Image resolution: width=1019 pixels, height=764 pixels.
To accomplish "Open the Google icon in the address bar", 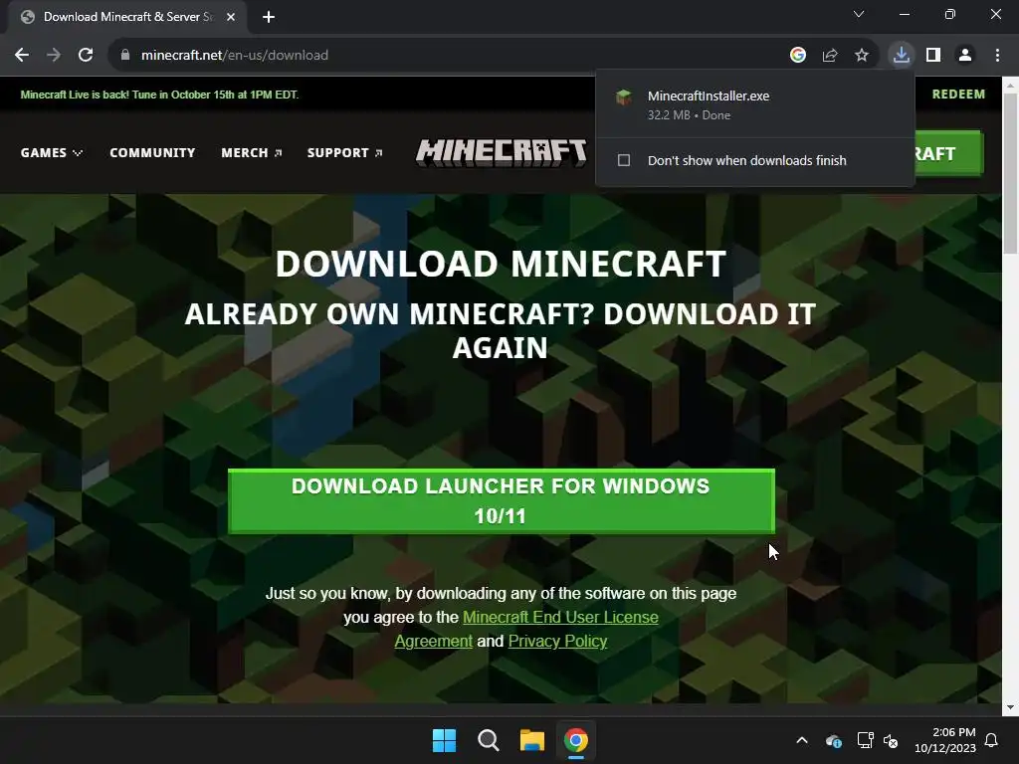I will 798,56.
